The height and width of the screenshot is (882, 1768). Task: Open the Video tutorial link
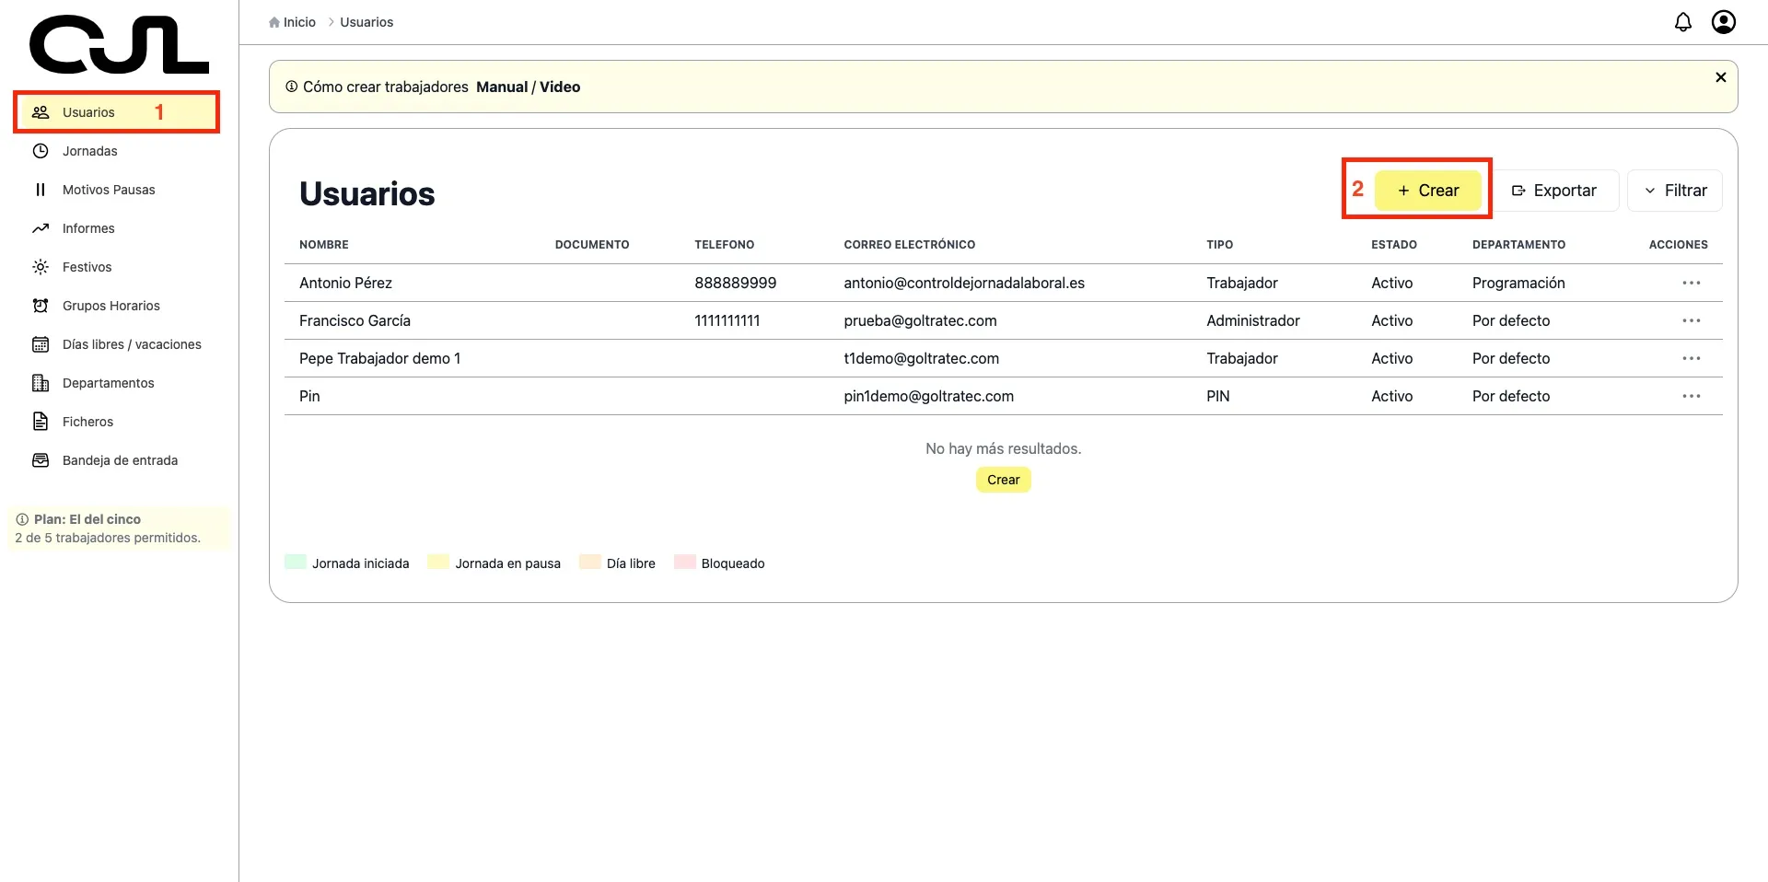(560, 87)
